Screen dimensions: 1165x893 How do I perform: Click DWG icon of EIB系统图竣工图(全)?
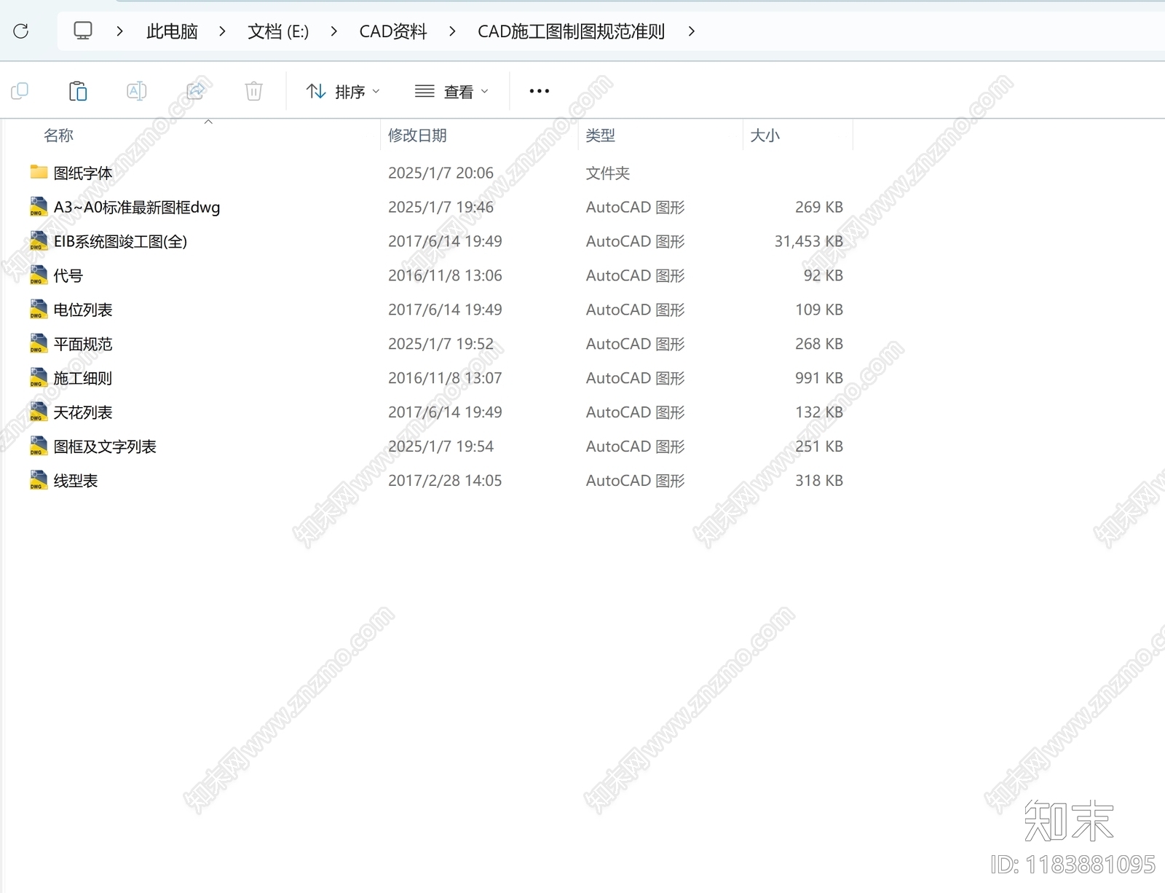pyautogui.click(x=39, y=241)
